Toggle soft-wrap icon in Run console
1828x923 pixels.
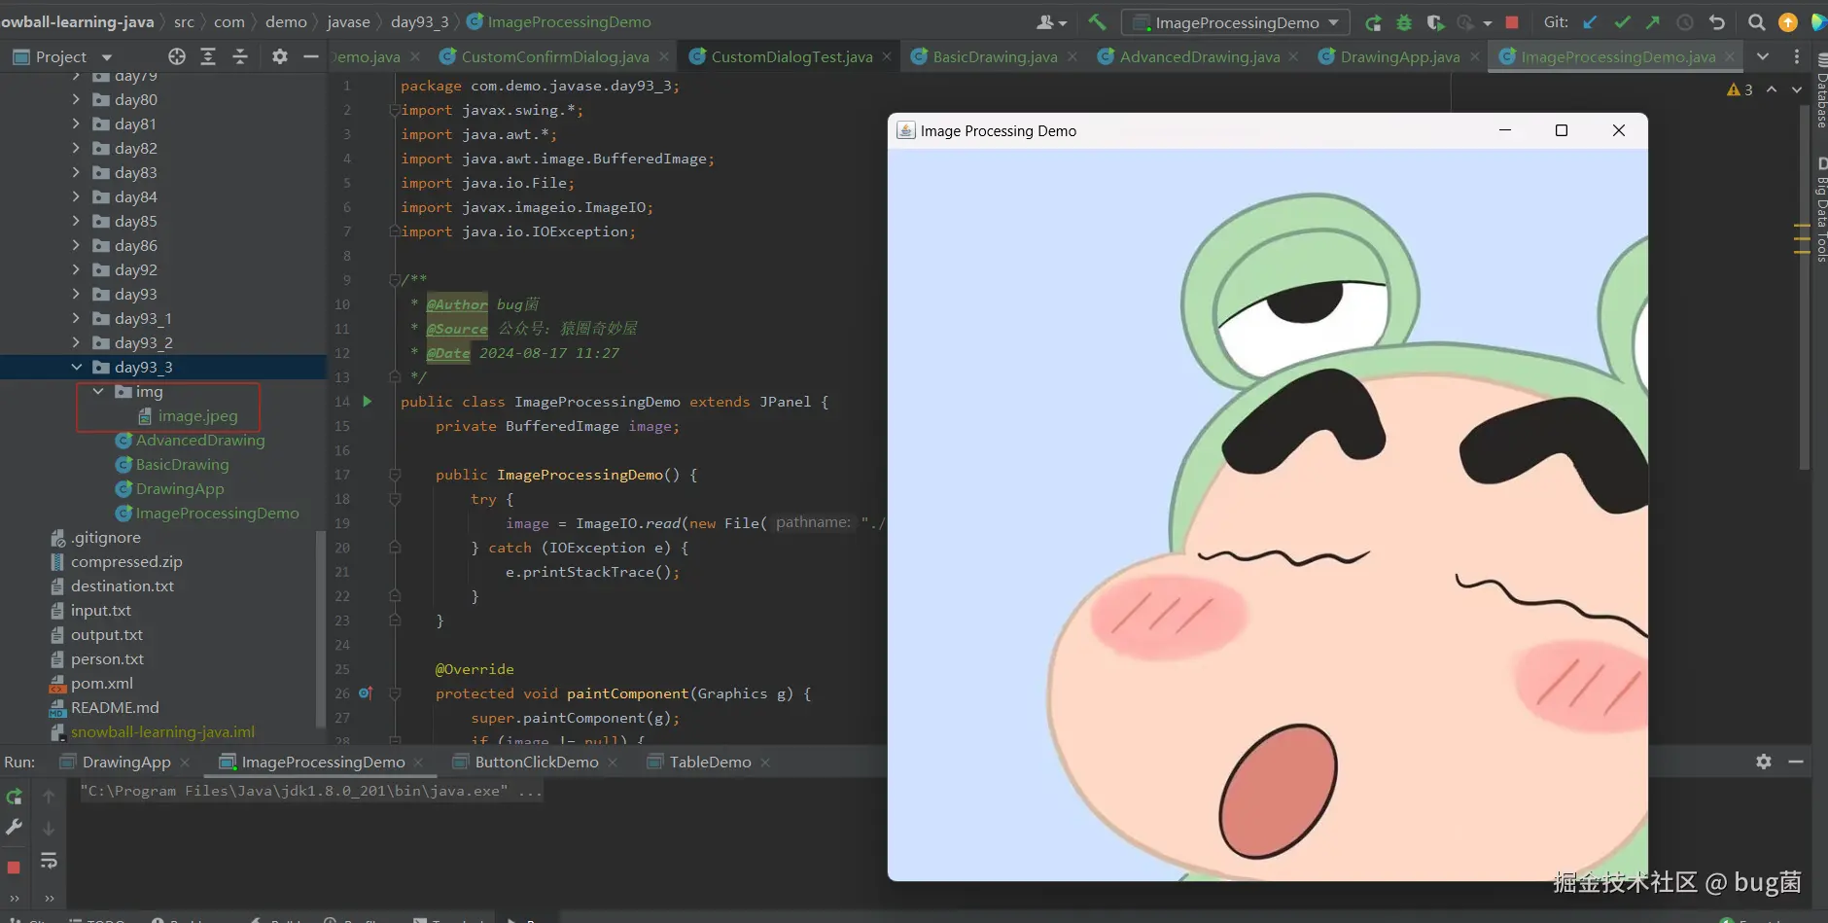click(x=49, y=861)
